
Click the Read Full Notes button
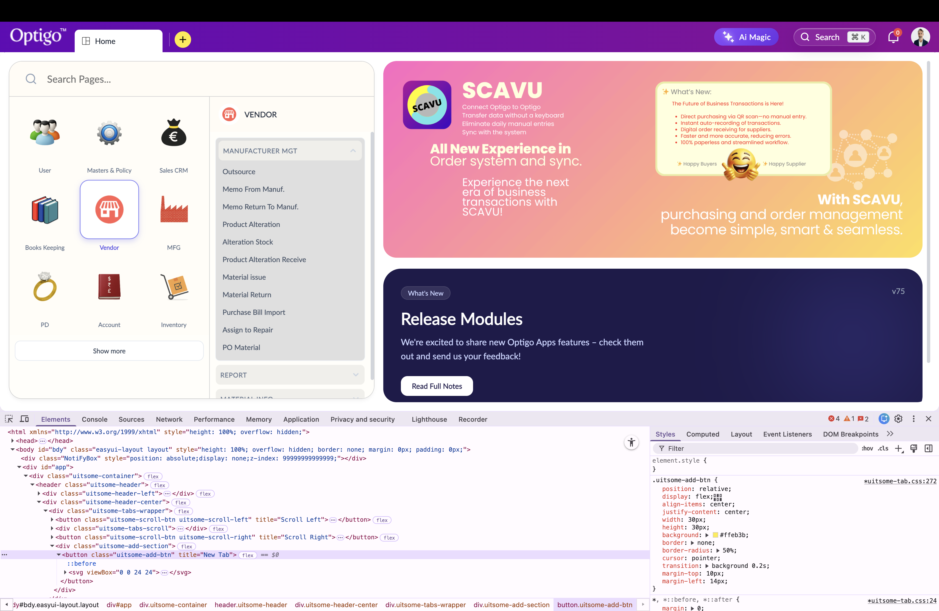point(436,386)
